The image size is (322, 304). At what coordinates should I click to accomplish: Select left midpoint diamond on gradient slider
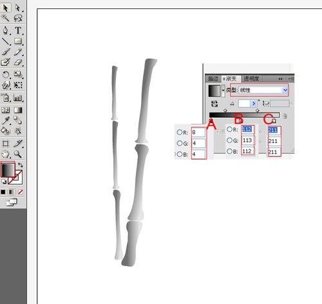tap(225, 111)
